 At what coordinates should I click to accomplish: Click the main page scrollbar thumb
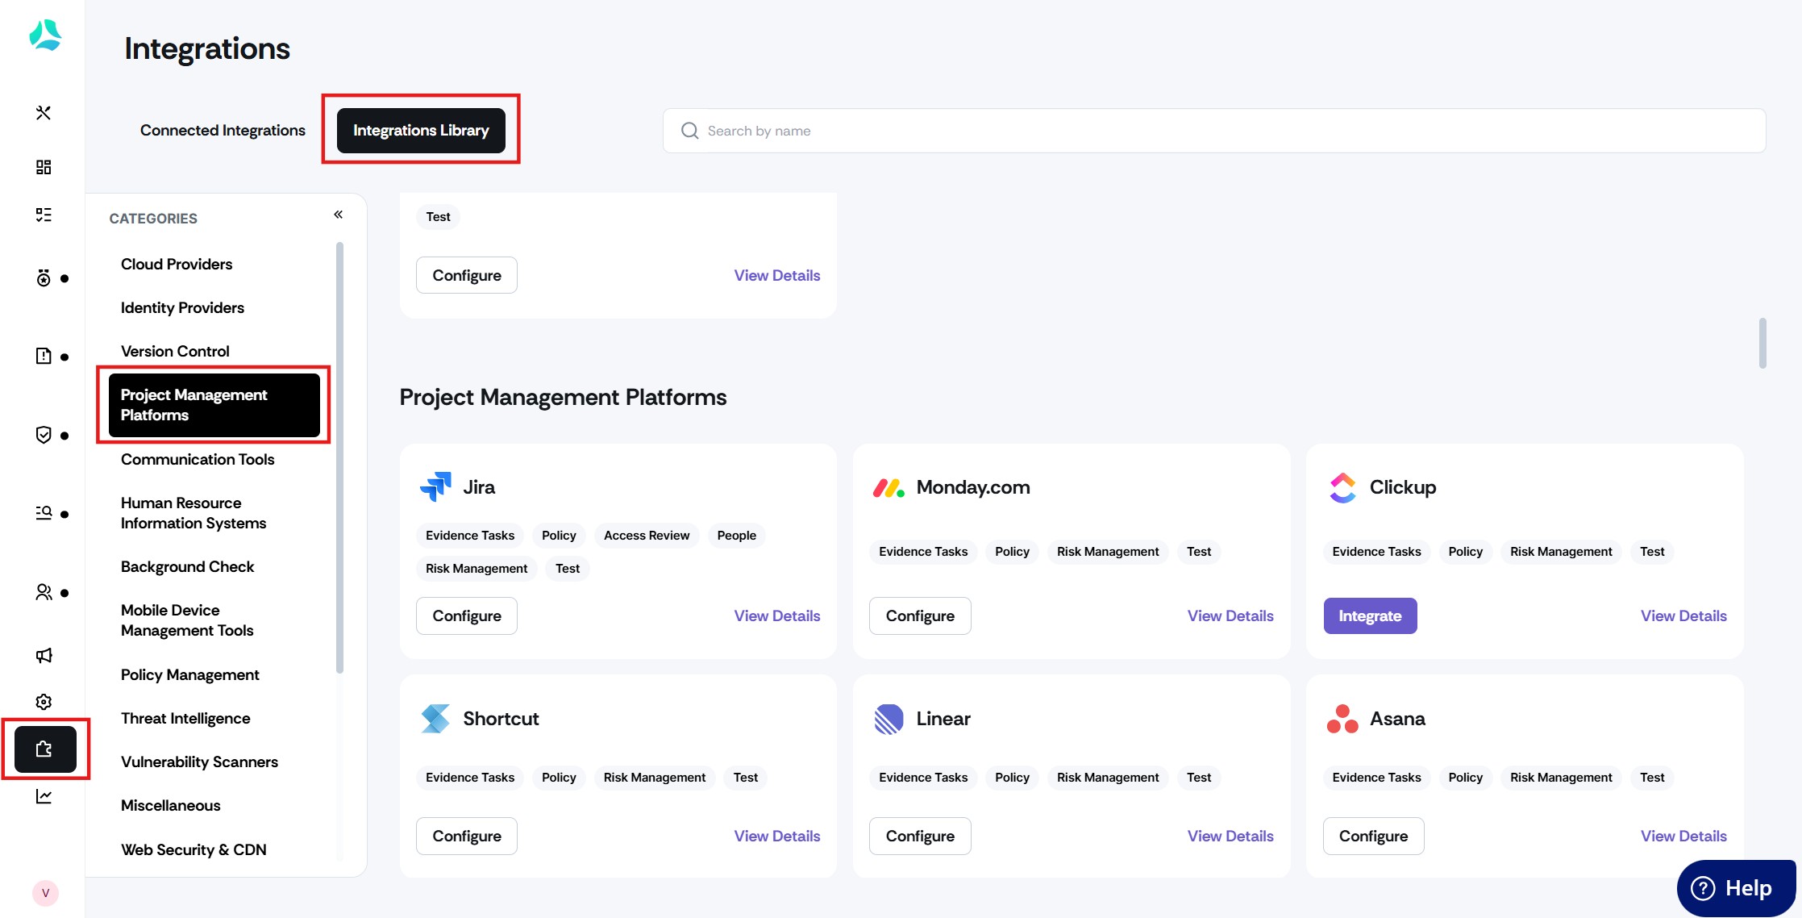coord(1762,343)
